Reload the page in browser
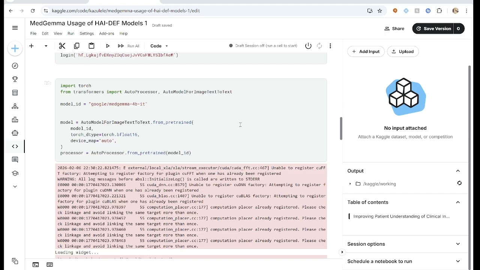 (x=33, y=11)
